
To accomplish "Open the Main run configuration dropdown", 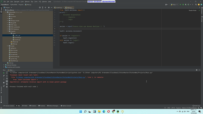I will coord(174,5).
